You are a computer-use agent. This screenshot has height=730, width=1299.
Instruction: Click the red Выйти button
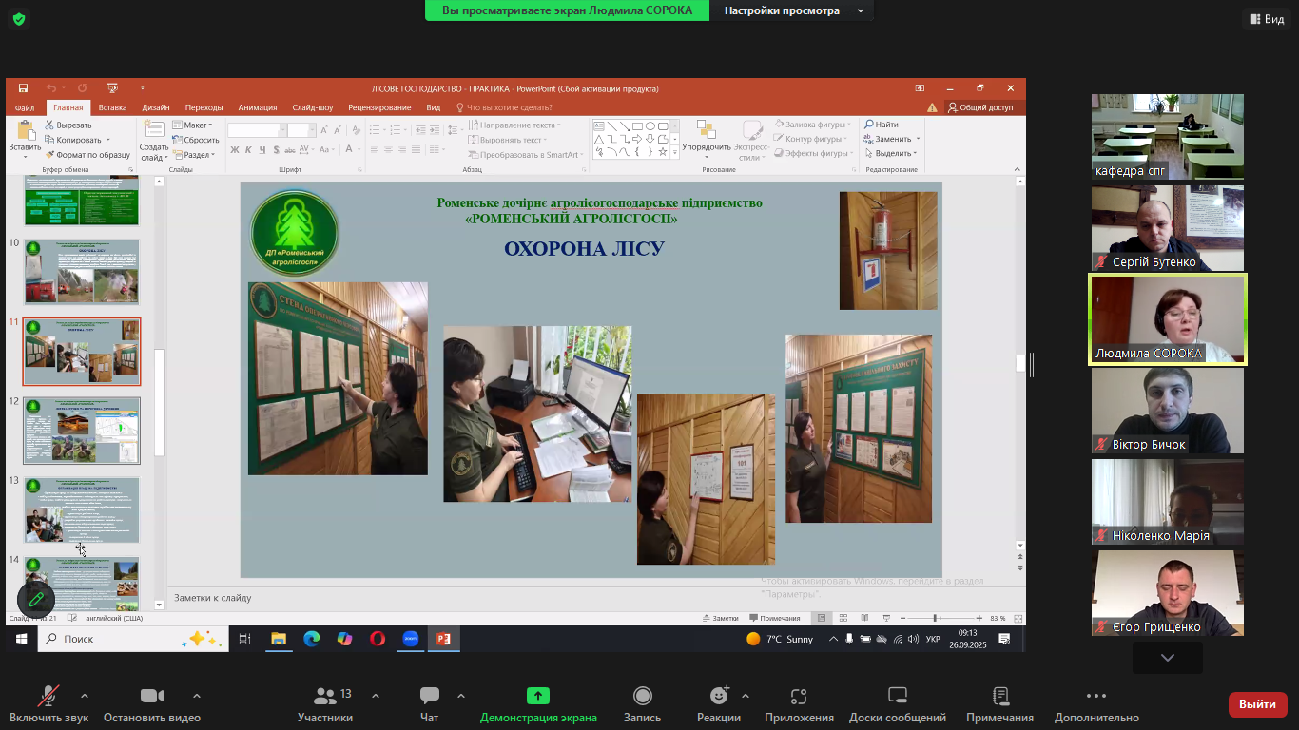point(1257,704)
